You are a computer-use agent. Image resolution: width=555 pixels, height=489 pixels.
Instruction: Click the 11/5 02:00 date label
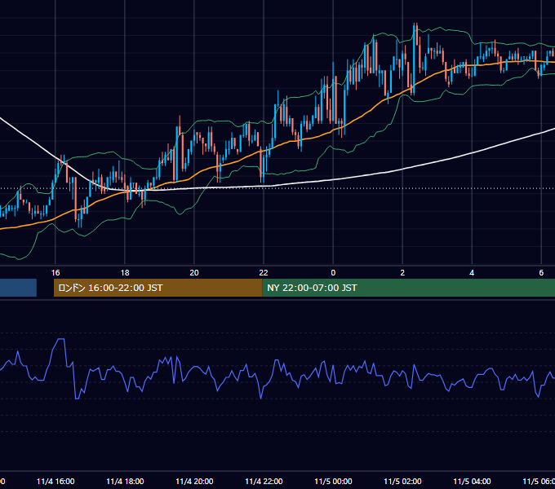pyautogui.click(x=402, y=482)
